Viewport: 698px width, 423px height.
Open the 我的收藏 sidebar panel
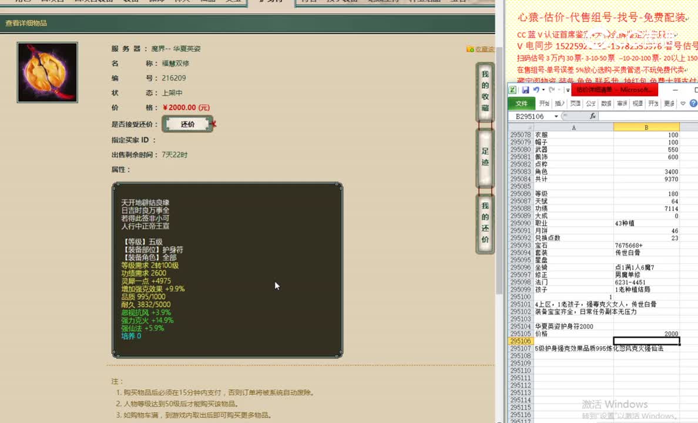pyautogui.click(x=485, y=93)
